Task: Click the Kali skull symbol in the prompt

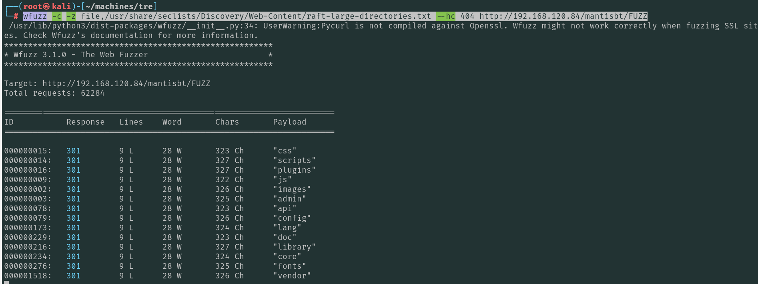Action: (x=46, y=6)
